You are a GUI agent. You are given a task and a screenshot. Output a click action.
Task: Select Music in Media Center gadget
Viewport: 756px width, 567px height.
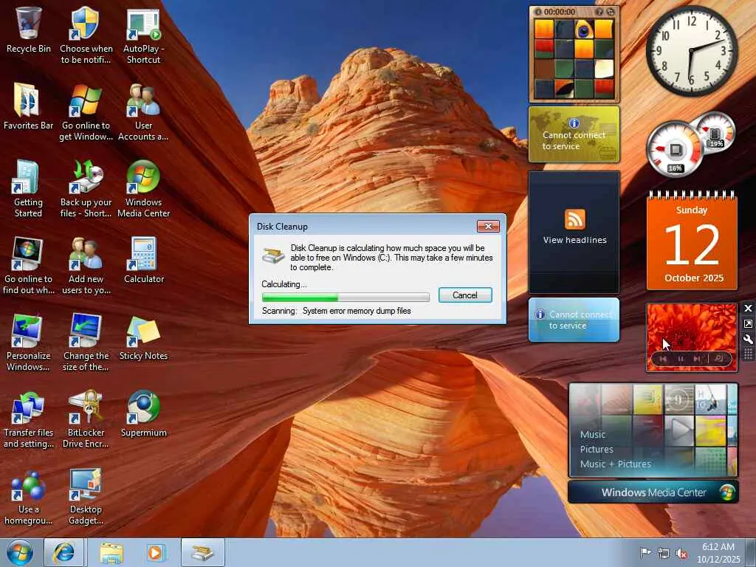click(x=593, y=434)
